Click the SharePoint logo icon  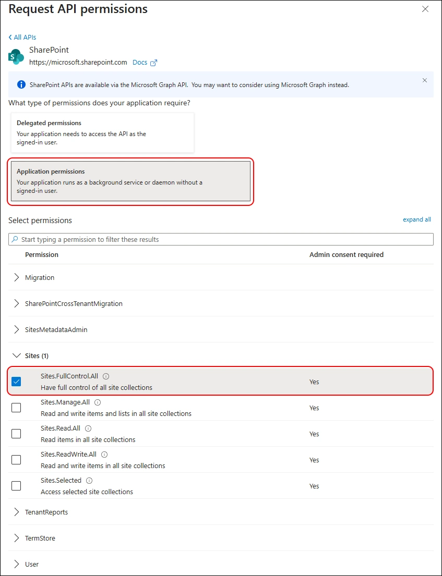pyautogui.click(x=16, y=56)
